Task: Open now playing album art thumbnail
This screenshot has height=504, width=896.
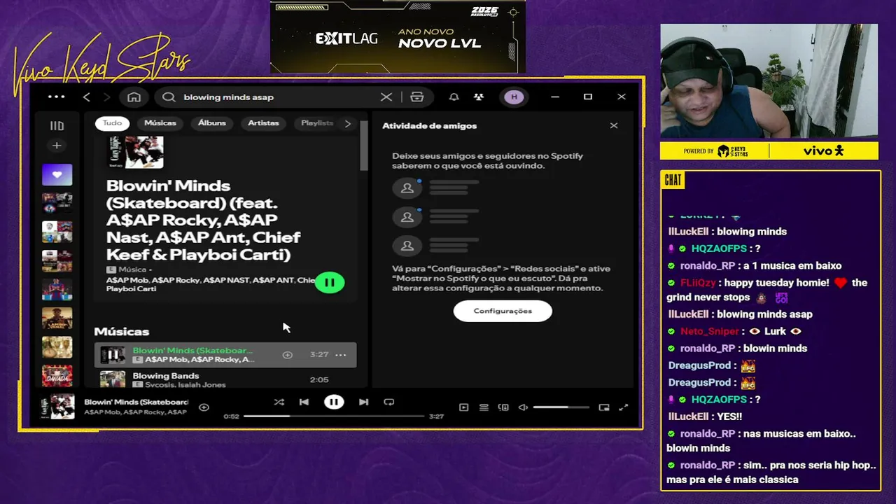Action: pyautogui.click(x=57, y=407)
